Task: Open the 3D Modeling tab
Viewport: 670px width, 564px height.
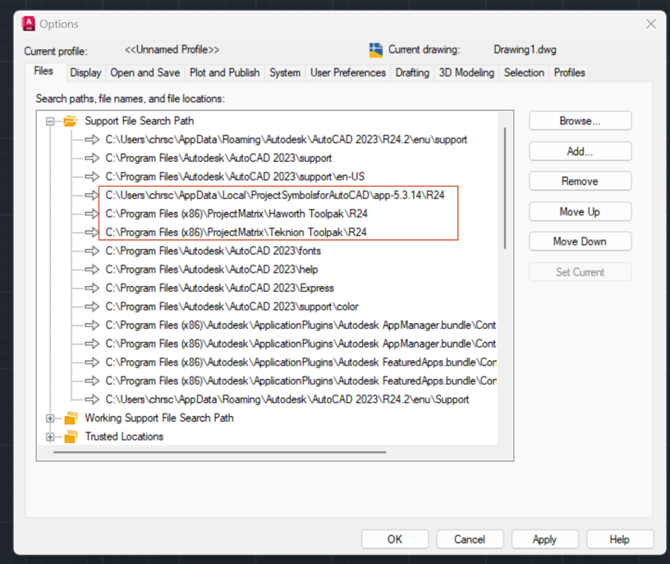Action: tap(466, 72)
